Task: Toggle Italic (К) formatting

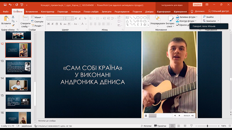Action: click(52, 24)
